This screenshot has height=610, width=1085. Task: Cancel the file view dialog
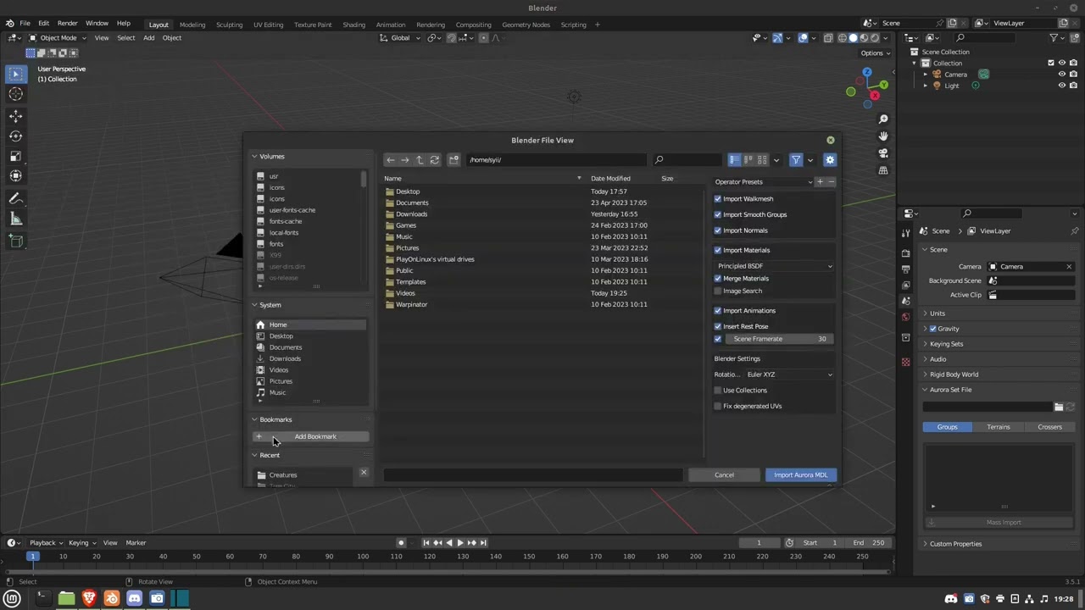point(724,475)
